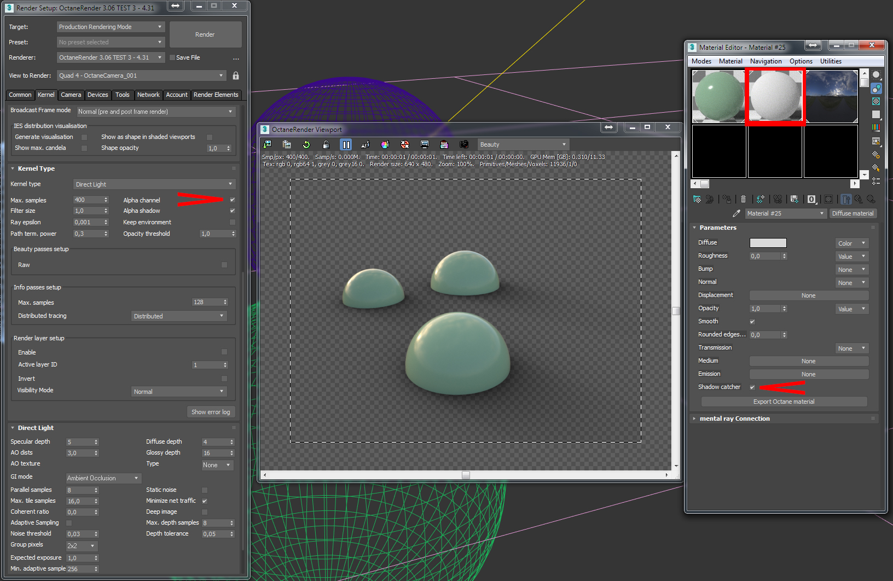Click Assign Material to Selection icon
This screenshot has width=893, height=581.
pyautogui.click(x=727, y=199)
